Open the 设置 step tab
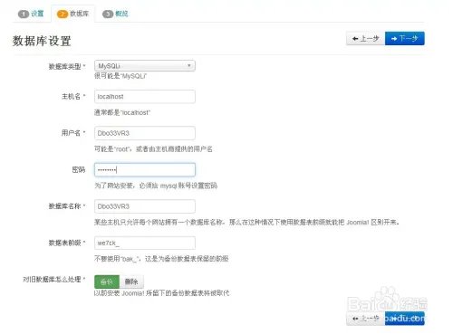 [x=31, y=14]
